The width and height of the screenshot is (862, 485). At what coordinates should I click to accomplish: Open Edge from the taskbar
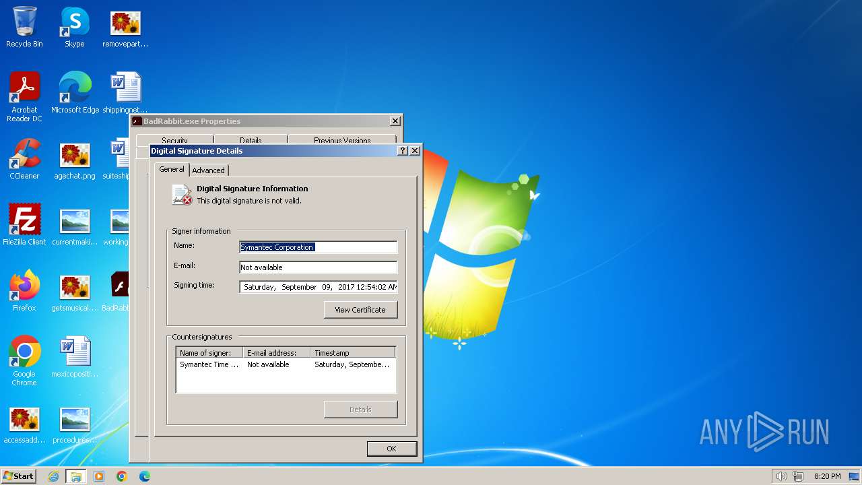[x=145, y=476]
